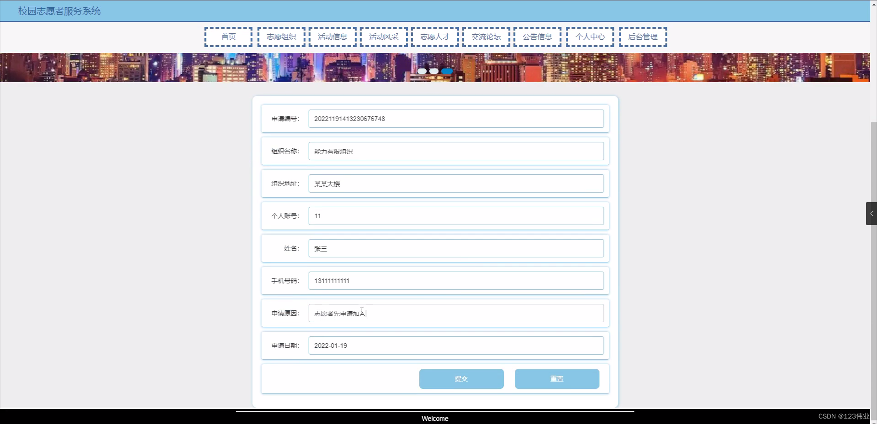Open the 公告信息 announcements page
This screenshot has width=877, height=424.
pos(537,37)
